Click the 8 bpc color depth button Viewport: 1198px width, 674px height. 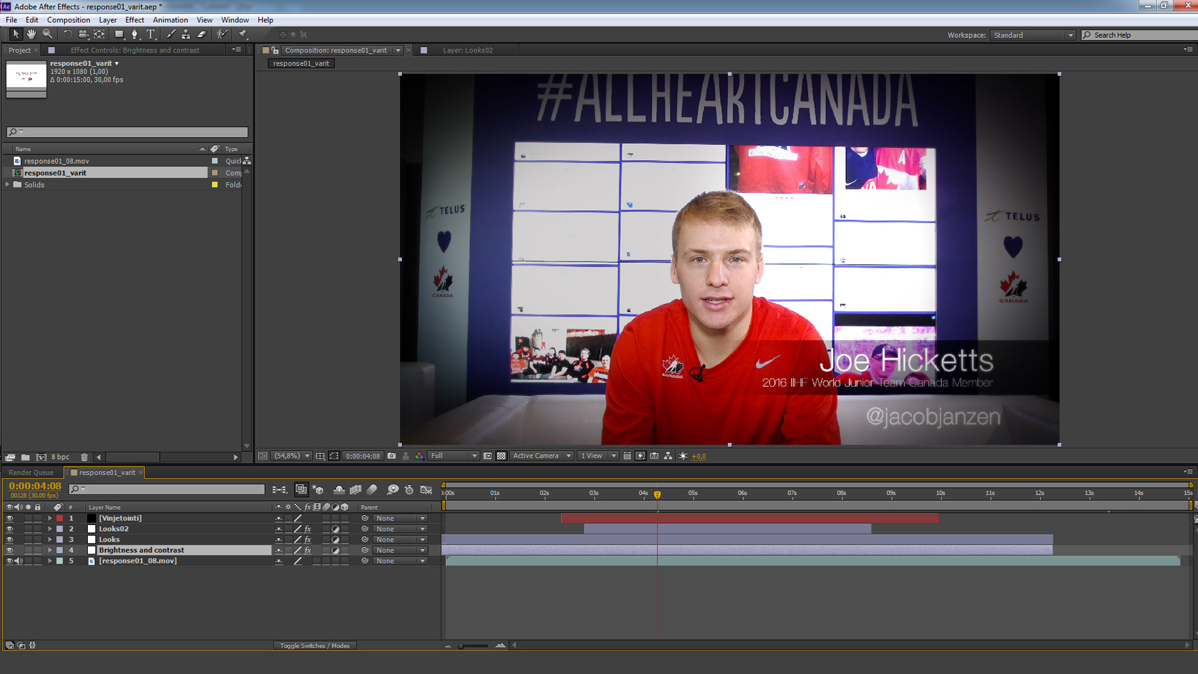pyautogui.click(x=60, y=457)
